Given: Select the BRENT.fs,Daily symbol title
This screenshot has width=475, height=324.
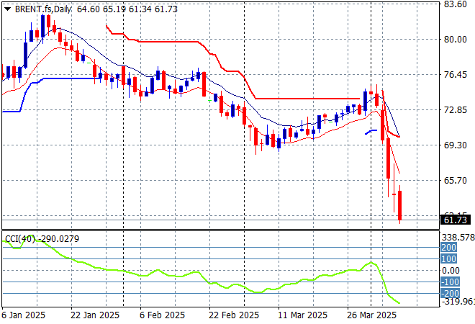Looking at the screenshot, I should 43,9.
